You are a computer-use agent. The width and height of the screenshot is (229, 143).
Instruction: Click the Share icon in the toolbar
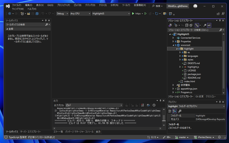[x=218, y=13]
